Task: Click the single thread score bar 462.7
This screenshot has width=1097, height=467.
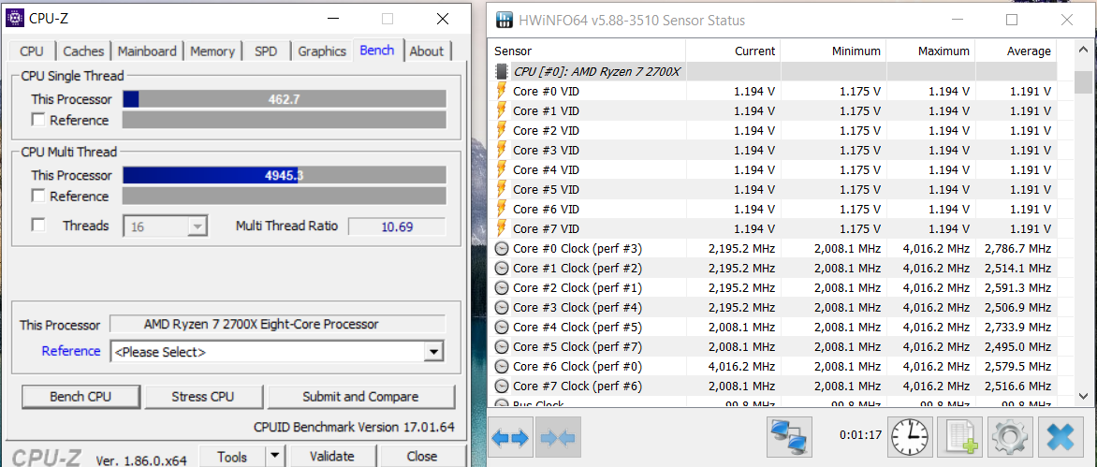Action: pos(284,99)
